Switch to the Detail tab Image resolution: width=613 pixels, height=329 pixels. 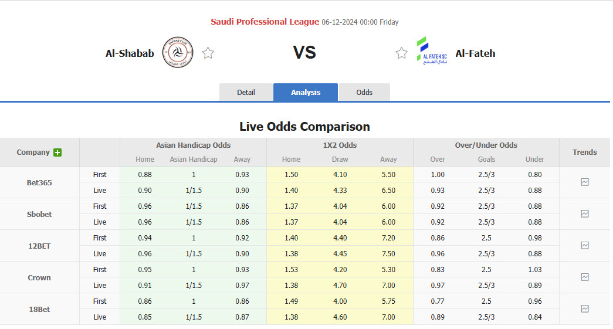pyautogui.click(x=246, y=93)
